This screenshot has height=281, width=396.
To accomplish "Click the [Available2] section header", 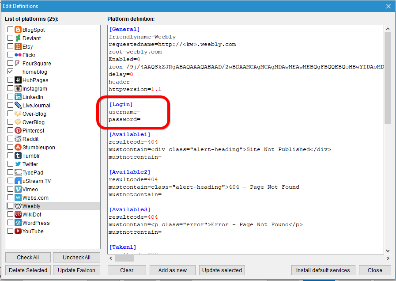I will [x=130, y=172].
